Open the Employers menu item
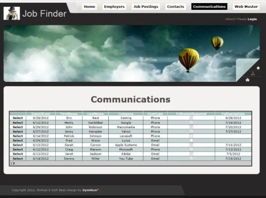 [x=114, y=7]
